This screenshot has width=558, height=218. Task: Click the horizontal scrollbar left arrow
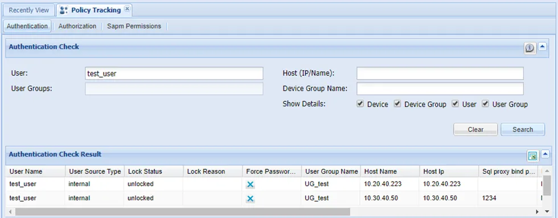click(10, 212)
